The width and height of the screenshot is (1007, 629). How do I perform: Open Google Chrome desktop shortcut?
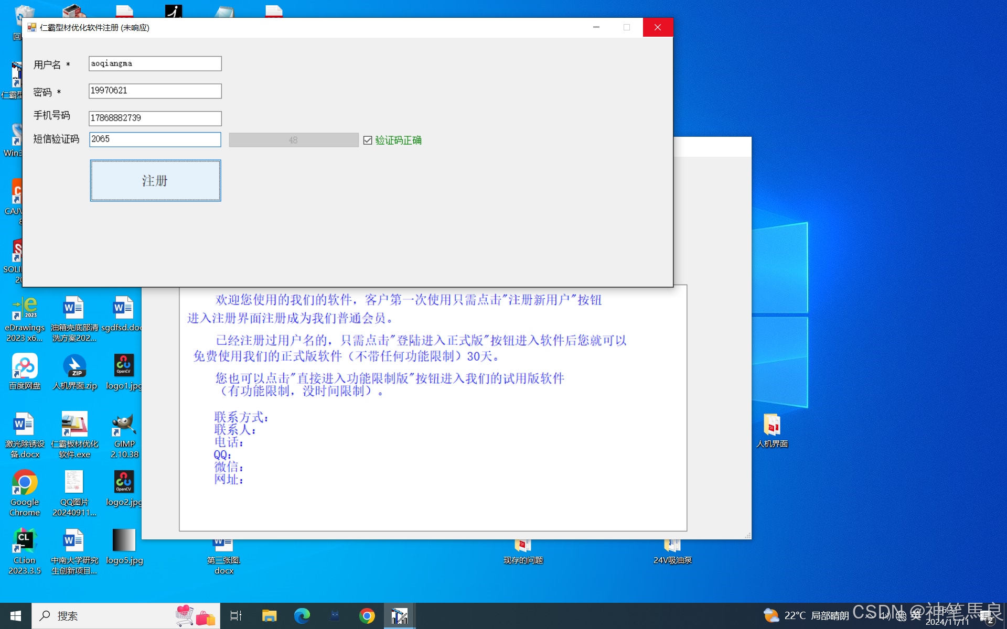click(x=25, y=483)
